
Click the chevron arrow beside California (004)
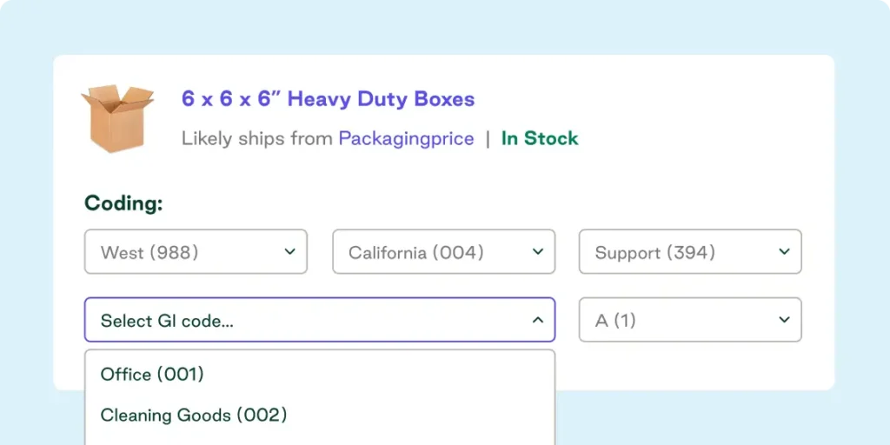(537, 252)
